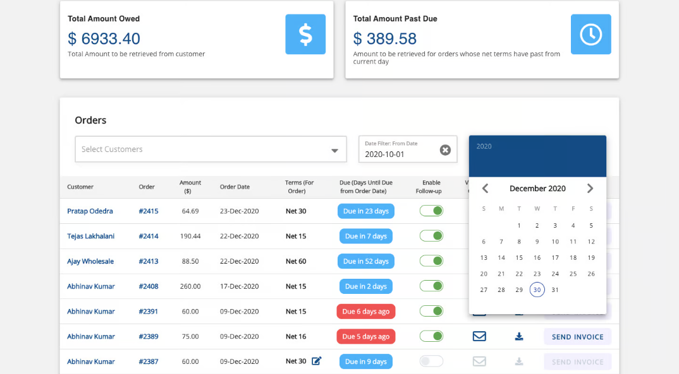The image size is (679, 374).
Task: Click the clock icon in Total Amount Past Due
Action: click(590, 34)
